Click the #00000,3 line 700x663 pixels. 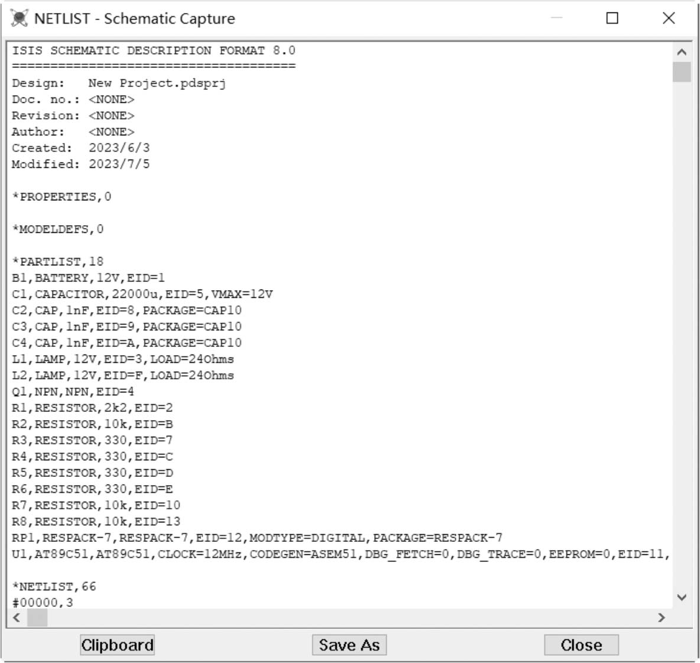click(x=43, y=602)
